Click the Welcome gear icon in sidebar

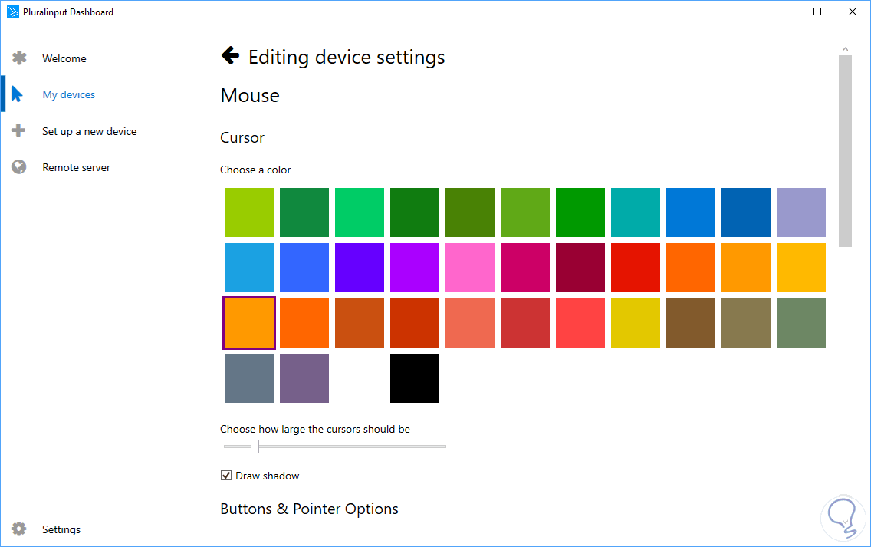[19, 58]
